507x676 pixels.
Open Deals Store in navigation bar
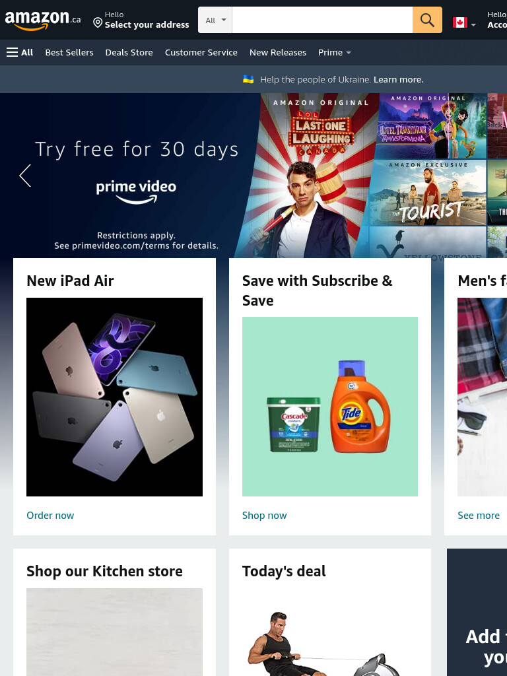tap(129, 53)
